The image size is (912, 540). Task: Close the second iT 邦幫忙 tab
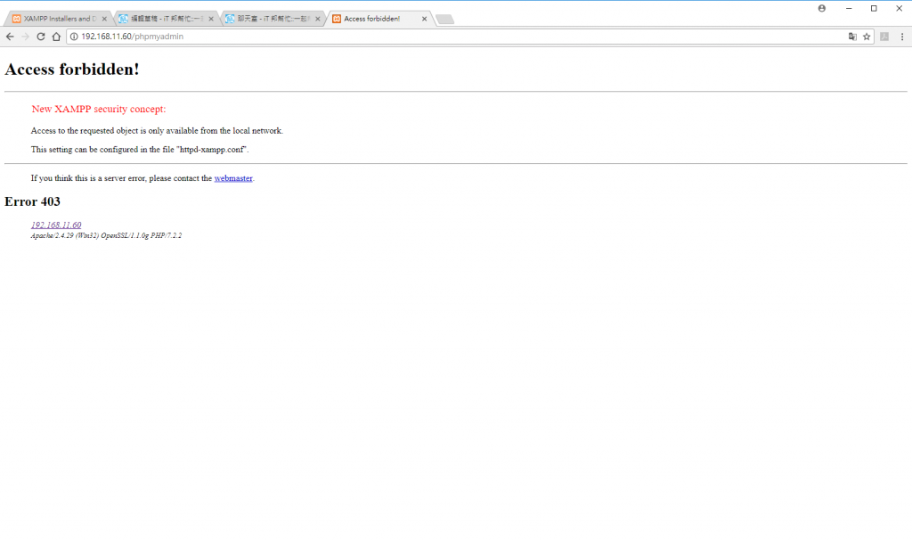(211, 19)
